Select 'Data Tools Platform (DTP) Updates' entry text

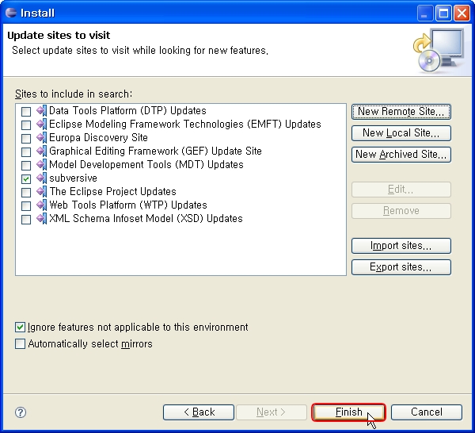tap(127, 111)
